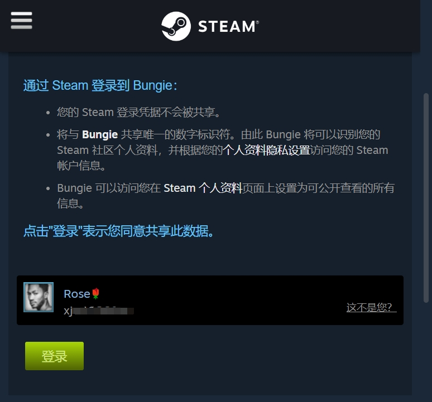432x402 pixels.
Task: Click the vertical scrollbar thumb
Action: pos(426,198)
